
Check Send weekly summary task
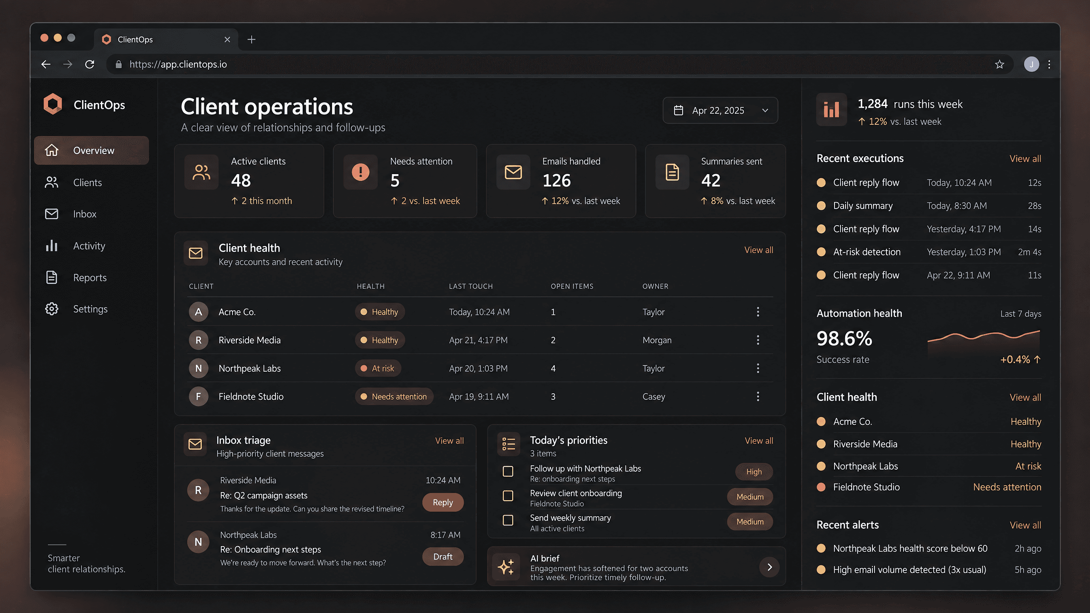click(x=508, y=520)
